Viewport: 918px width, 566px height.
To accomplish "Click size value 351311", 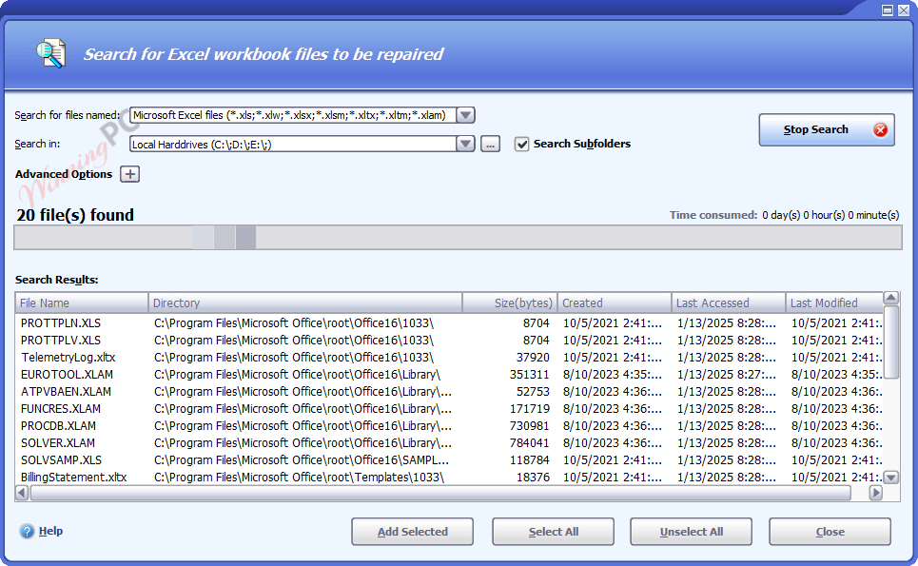I will [529, 375].
